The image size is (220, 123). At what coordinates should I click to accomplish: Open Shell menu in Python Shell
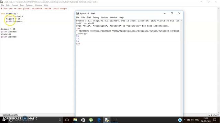coord(89,17)
